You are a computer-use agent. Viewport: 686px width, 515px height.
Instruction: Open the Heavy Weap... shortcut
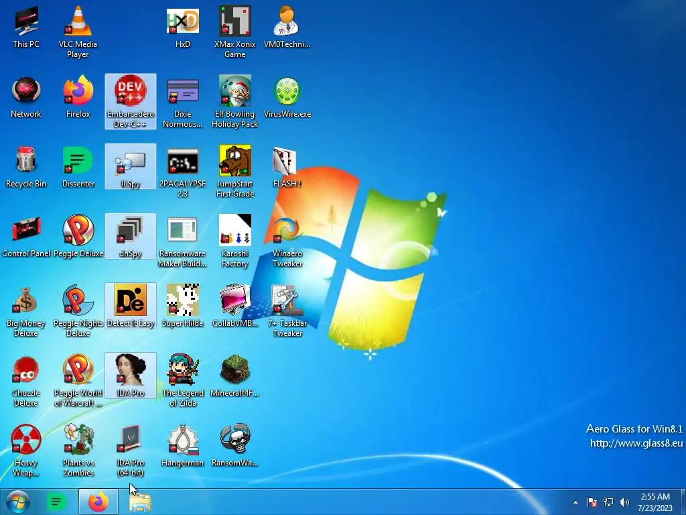pyautogui.click(x=26, y=450)
